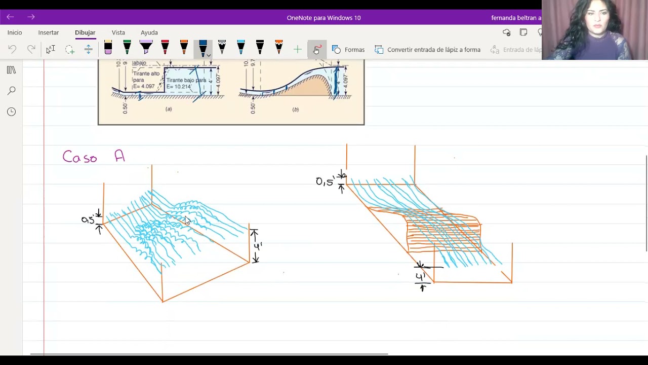Redo the last action
The width and height of the screenshot is (648, 365).
click(x=31, y=49)
